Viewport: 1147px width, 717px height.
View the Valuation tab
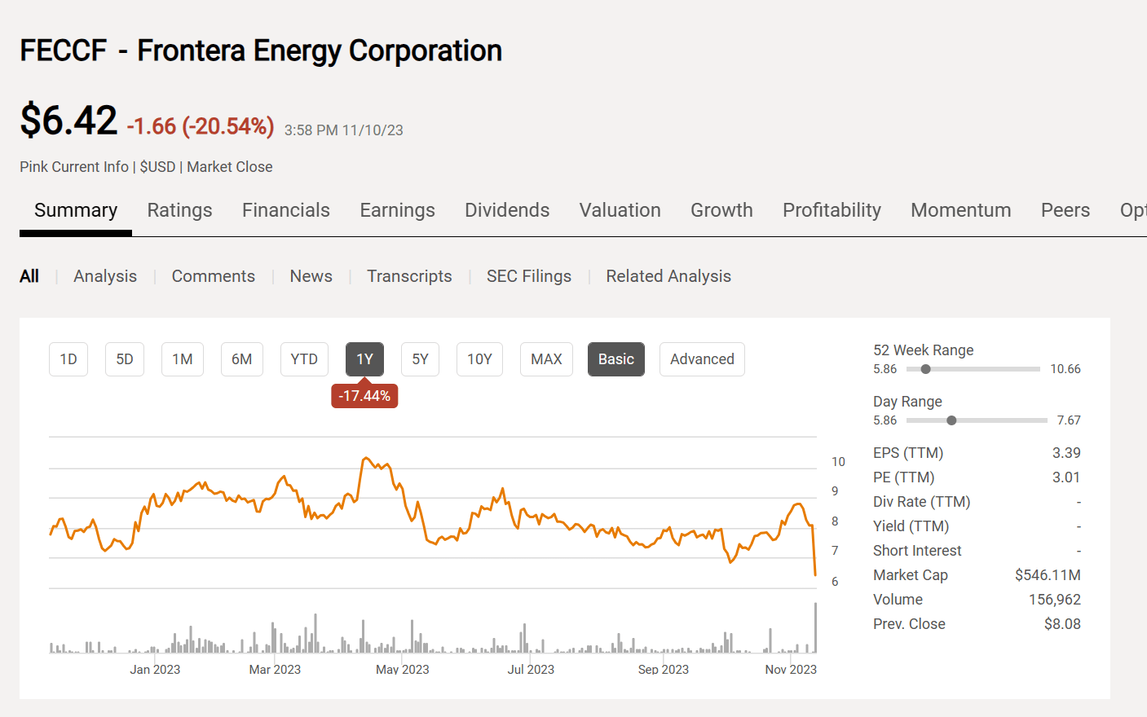pos(620,210)
